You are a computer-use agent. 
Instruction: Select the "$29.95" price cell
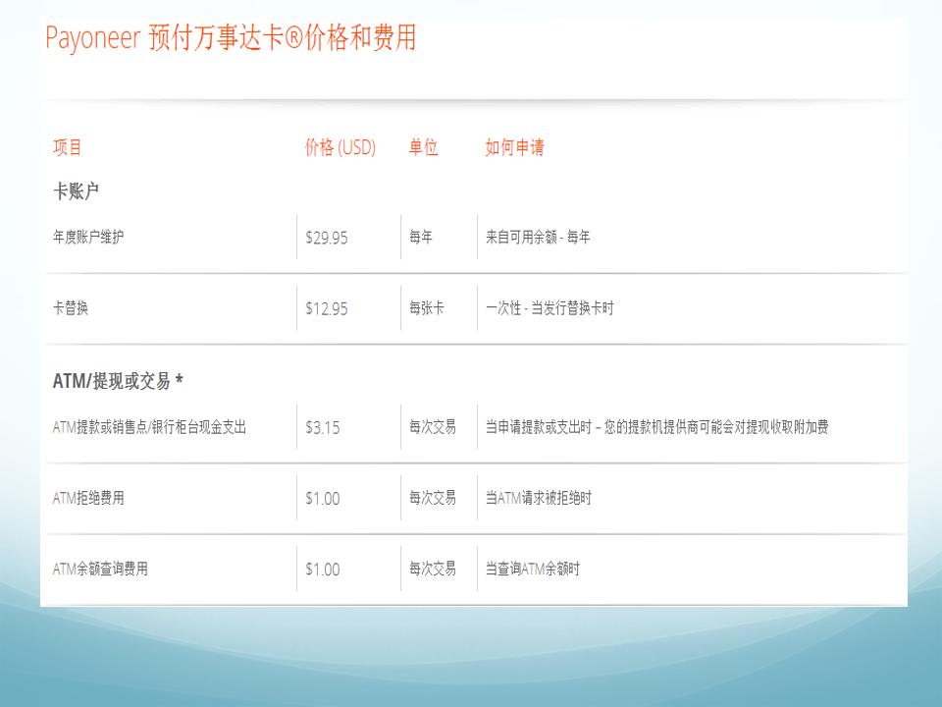pos(327,238)
